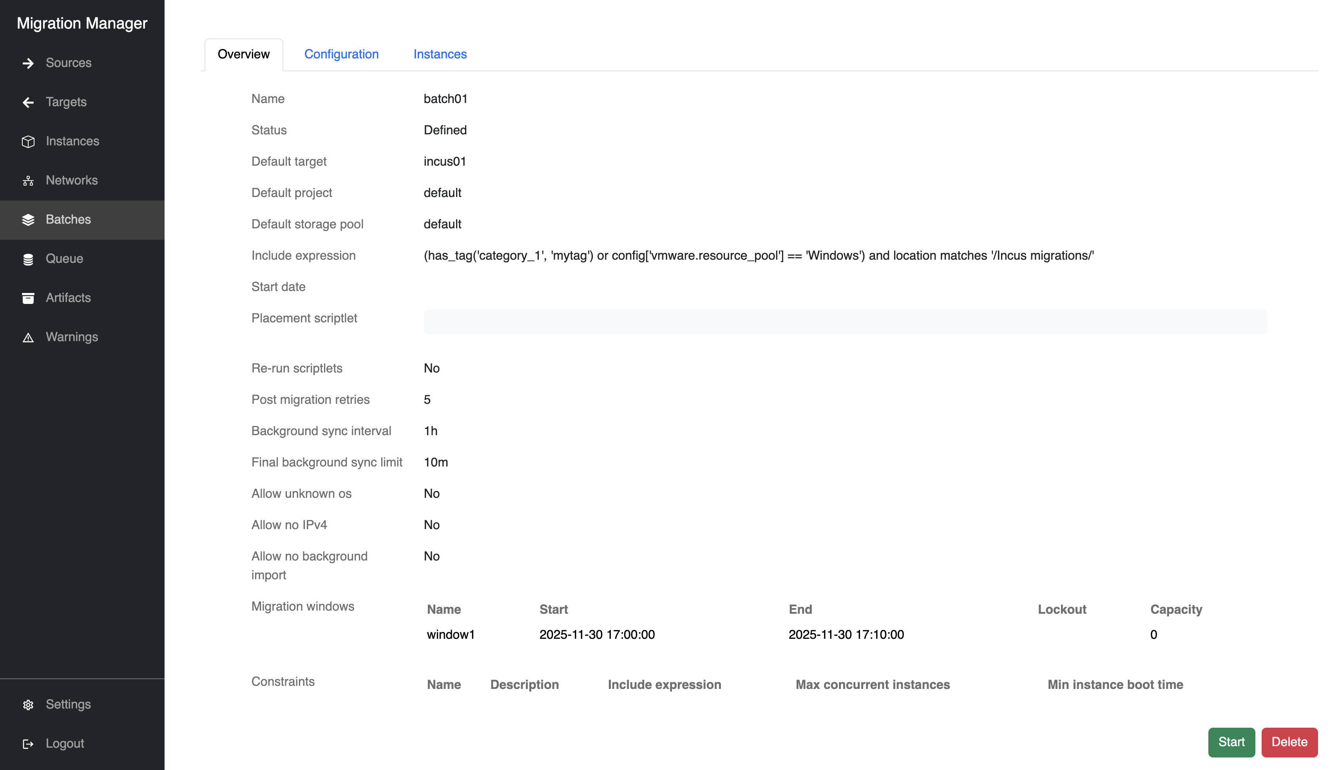Image resolution: width=1340 pixels, height=770 pixels.
Task: Click the Migration Manager title
Action: [82, 23]
